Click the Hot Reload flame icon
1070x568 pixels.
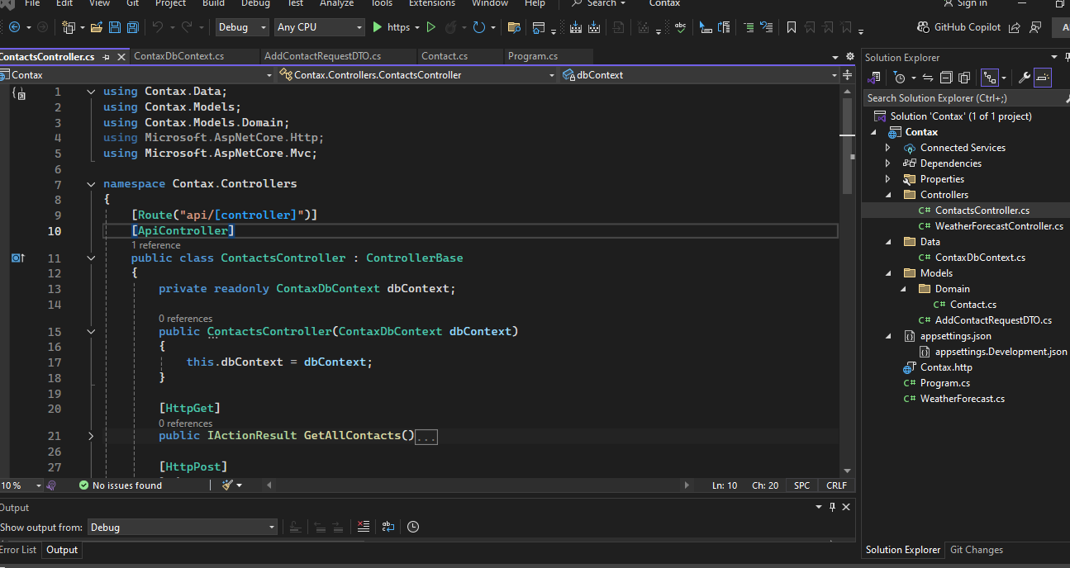click(451, 27)
